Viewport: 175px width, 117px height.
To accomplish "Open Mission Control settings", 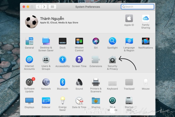I will point(79,41).
